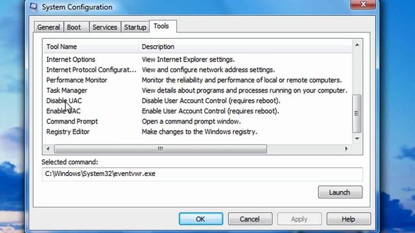Screen dimensions: 415x233
Task: Select the Tools tab
Action: pos(163,26)
